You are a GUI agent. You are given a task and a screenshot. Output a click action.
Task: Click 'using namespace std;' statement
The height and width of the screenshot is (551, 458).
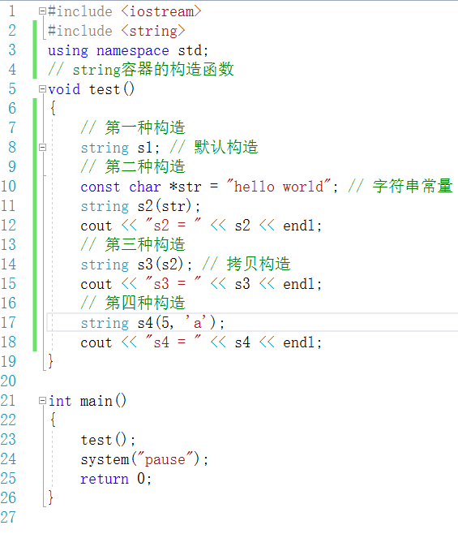(128, 50)
